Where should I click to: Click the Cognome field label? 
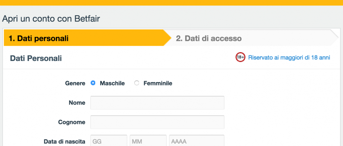click(72, 122)
